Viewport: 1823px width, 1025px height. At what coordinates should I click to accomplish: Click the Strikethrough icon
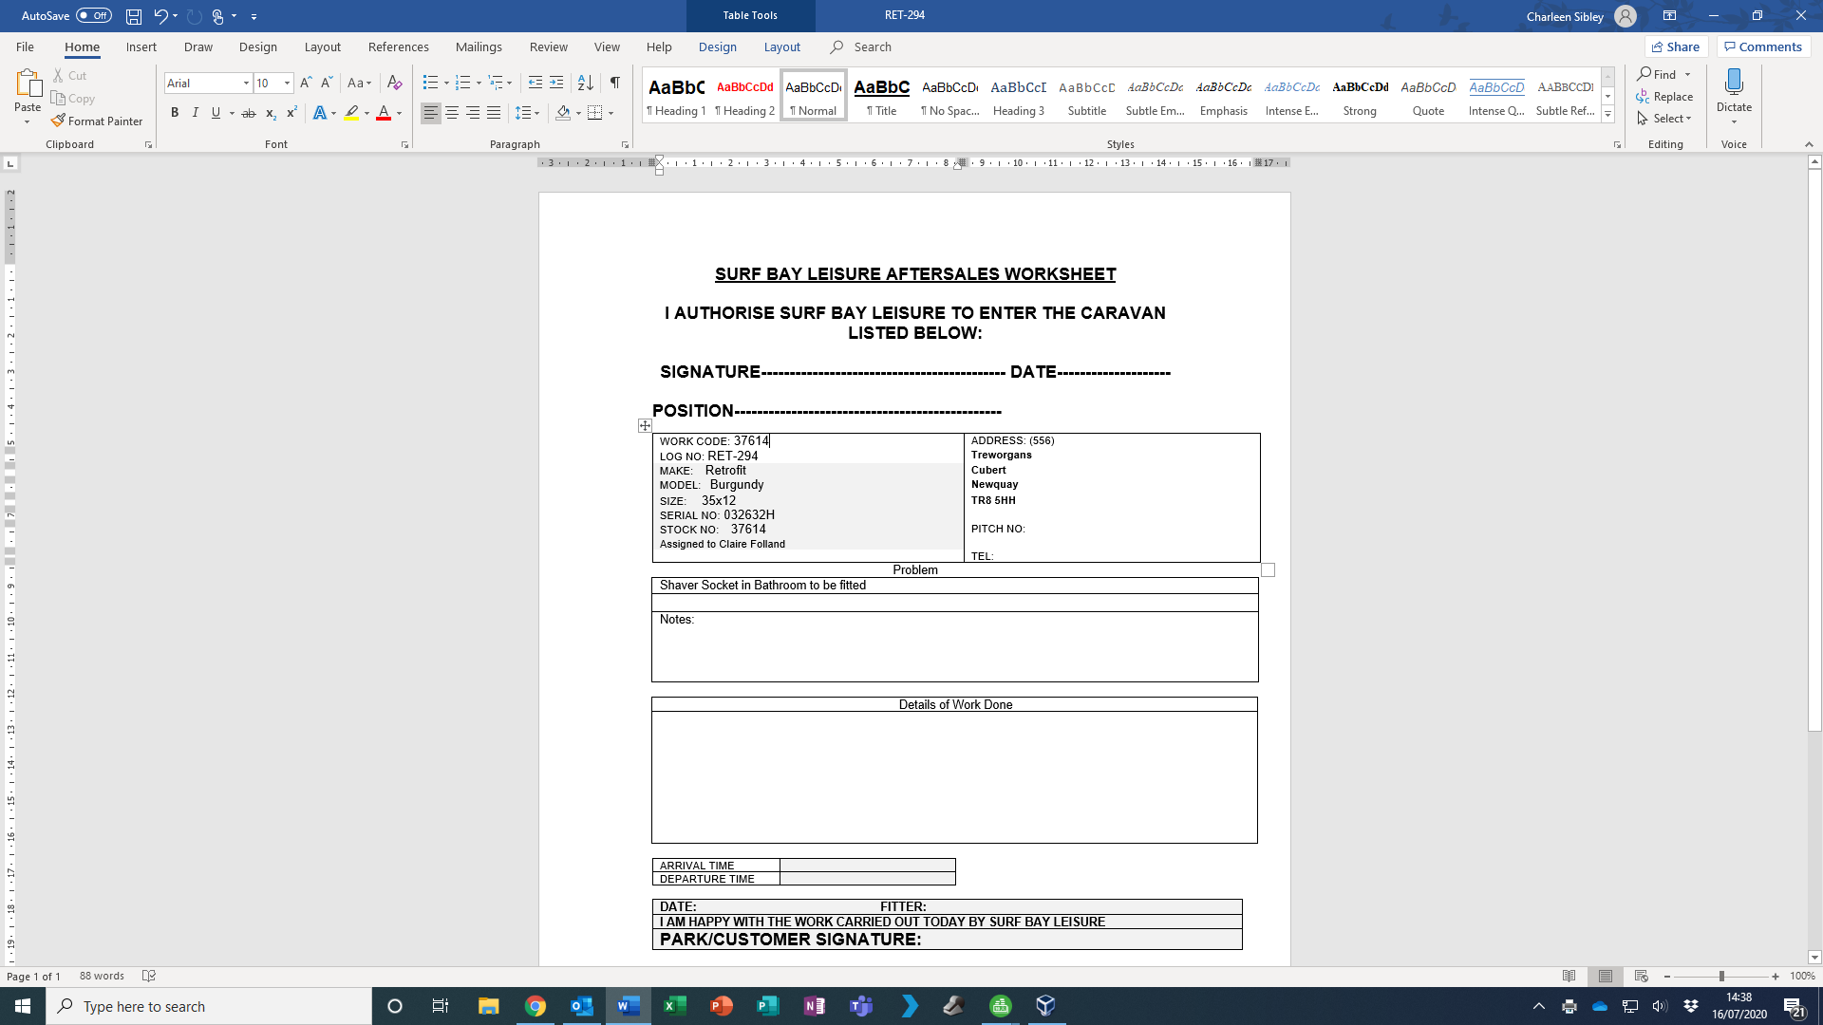coord(249,113)
